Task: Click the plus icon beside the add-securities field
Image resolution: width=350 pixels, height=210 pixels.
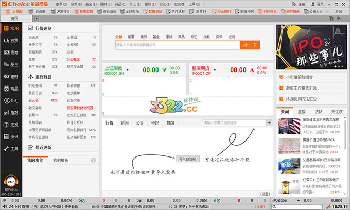Action: tap(269, 122)
